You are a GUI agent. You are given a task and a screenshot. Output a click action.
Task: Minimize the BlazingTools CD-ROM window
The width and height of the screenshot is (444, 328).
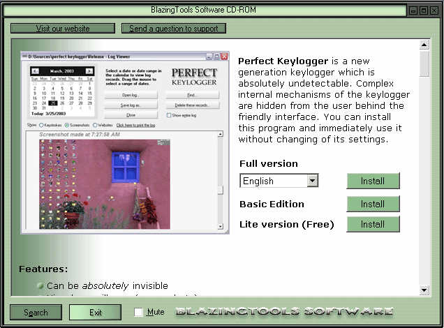coord(413,10)
